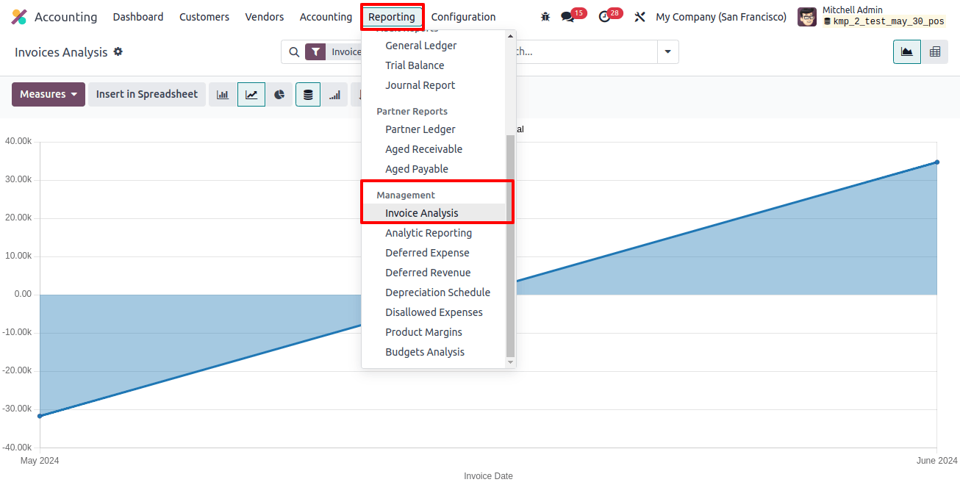Open the Accounting top menu
Image resolution: width=960 pixels, height=485 pixels.
coord(326,17)
